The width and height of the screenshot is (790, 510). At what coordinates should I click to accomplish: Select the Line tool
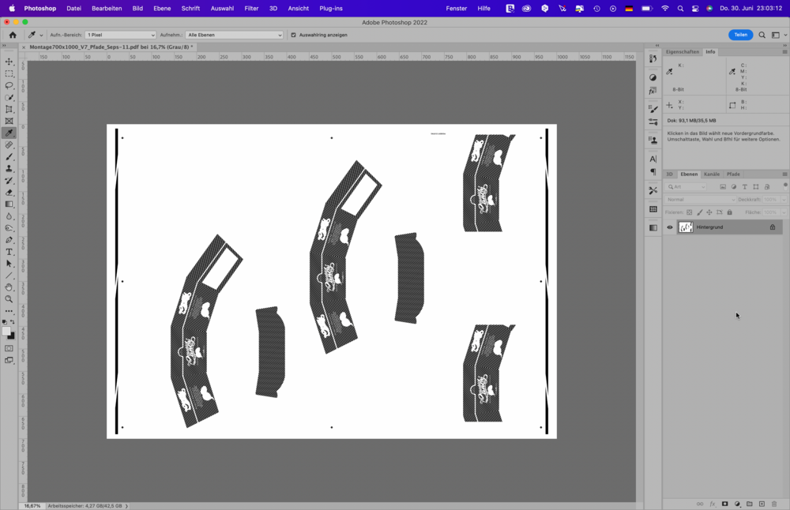[9, 276]
